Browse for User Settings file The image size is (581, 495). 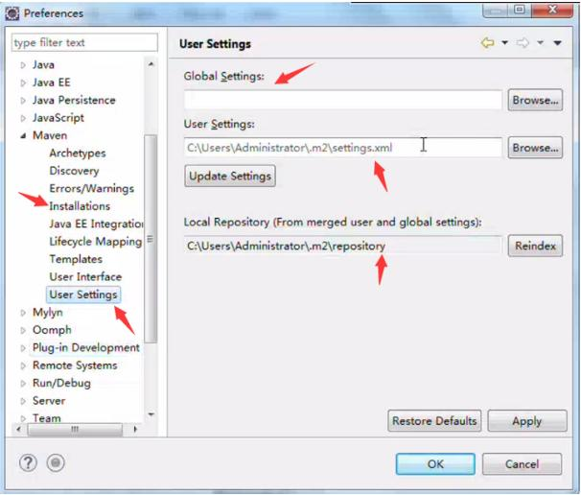535,148
